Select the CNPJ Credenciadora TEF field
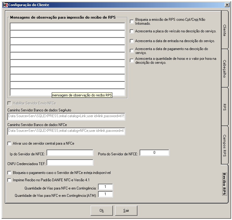 point(70,163)
